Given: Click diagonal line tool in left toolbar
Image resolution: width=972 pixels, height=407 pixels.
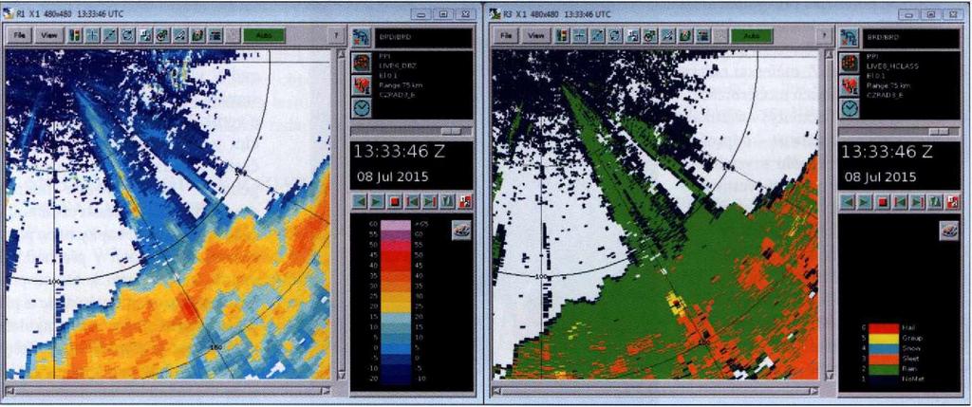Looking at the screenshot, I should tap(110, 36).
